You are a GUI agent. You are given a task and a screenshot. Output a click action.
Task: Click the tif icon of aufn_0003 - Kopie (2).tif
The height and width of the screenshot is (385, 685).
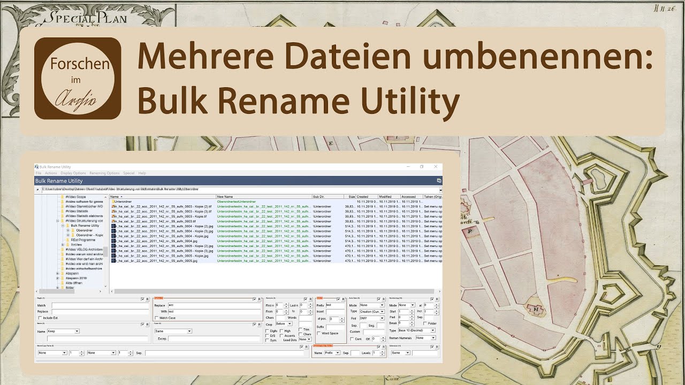click(113, 206)
